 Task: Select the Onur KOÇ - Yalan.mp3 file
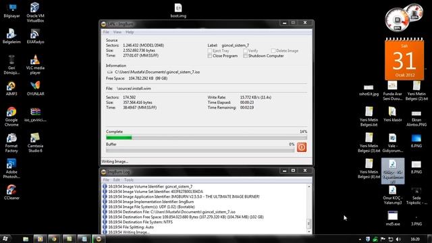(x=393, y=195)
